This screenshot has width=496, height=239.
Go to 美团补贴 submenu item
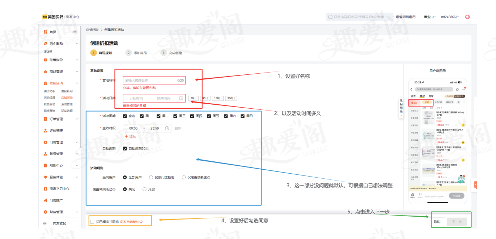coord(67,91)
